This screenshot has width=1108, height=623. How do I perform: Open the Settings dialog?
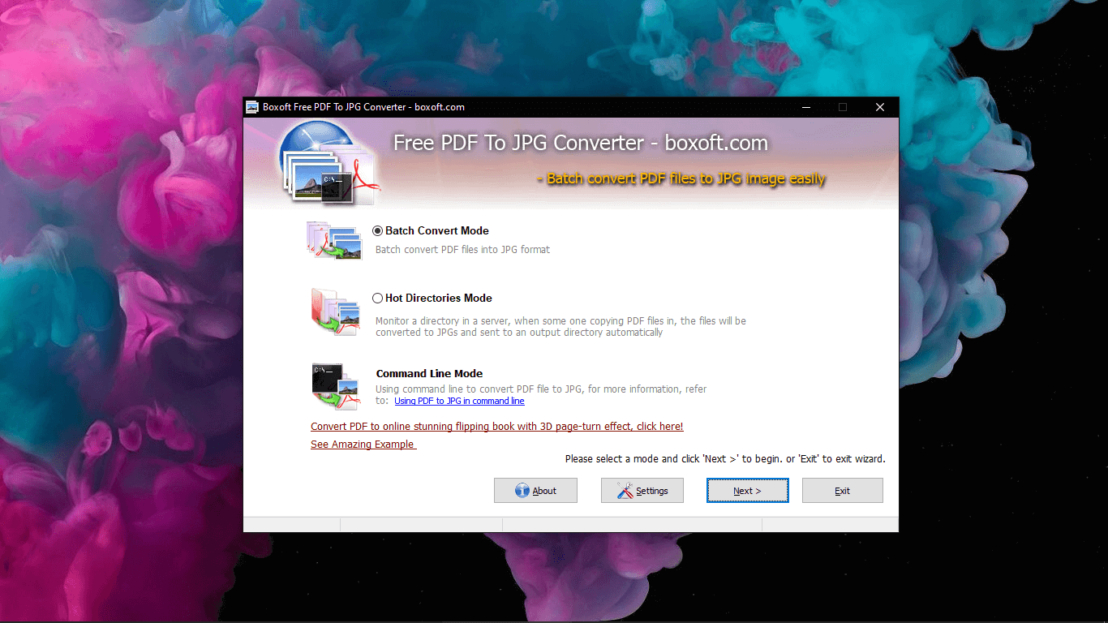[642, 490]
